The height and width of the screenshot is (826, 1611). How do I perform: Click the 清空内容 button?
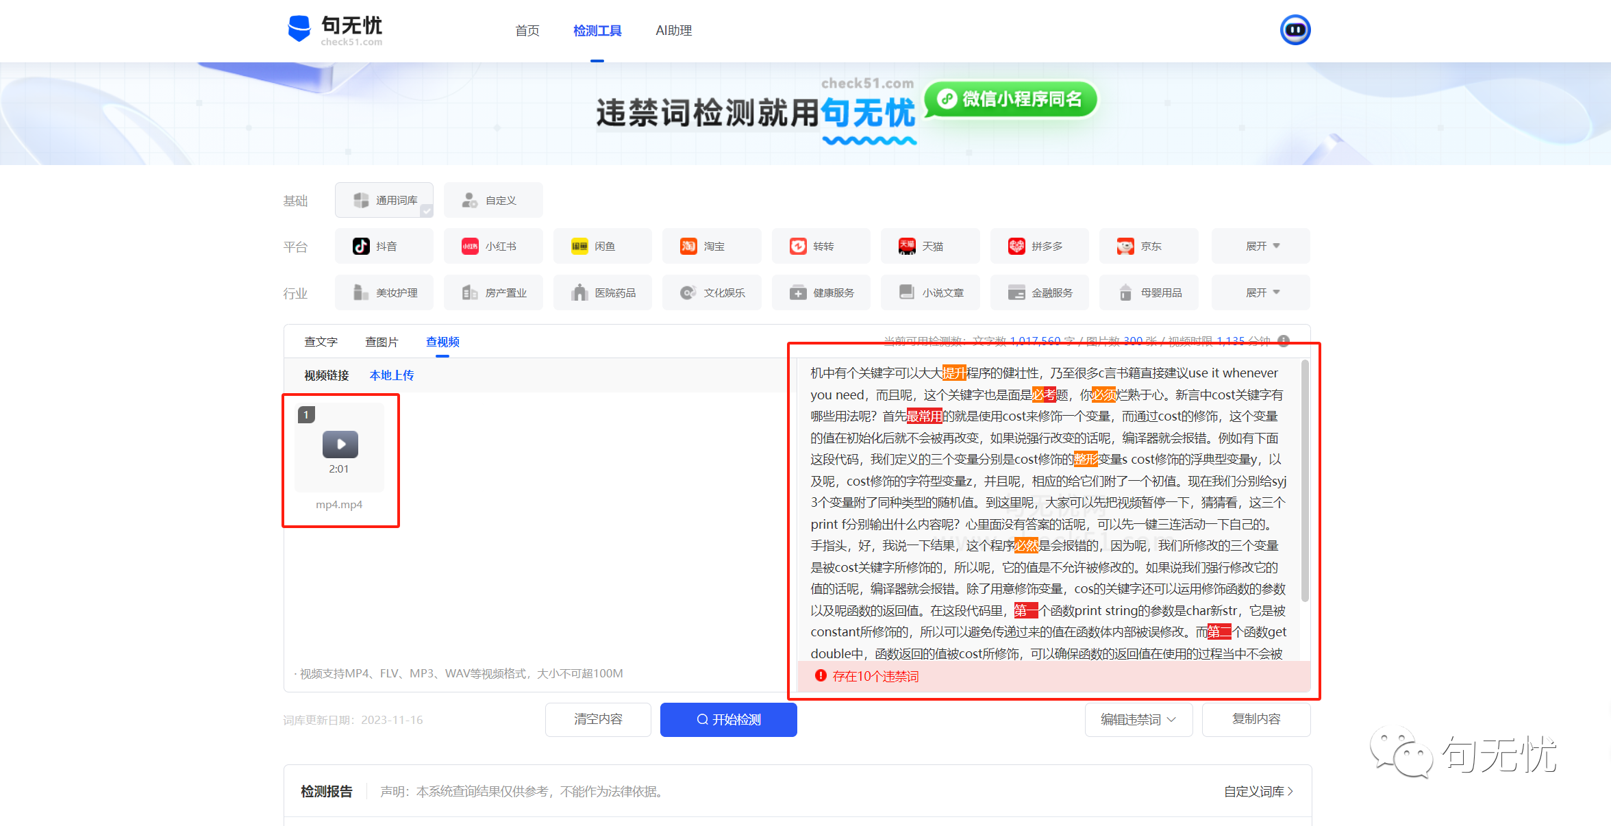pyautogui.click(x=598, y=719)
